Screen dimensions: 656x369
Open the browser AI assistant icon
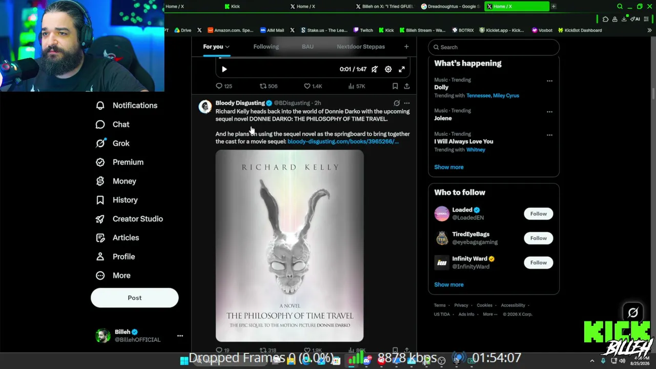click(x=636, y=19)
